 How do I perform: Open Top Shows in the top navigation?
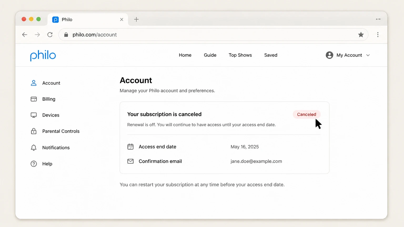240,55
